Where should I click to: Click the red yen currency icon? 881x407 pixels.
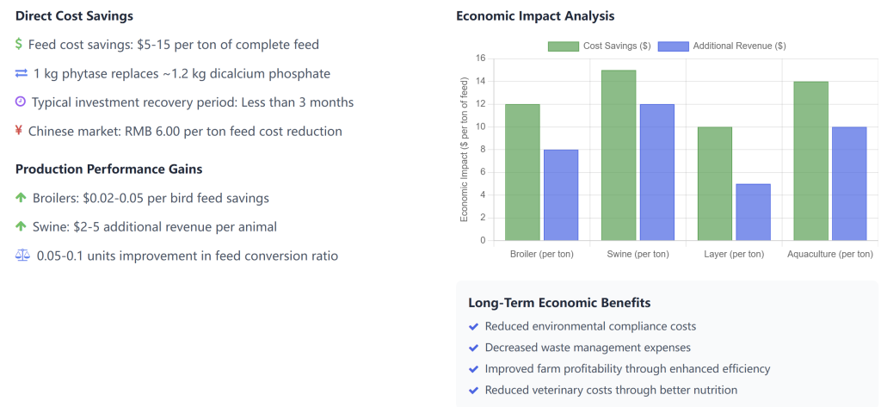coord(19,132)
